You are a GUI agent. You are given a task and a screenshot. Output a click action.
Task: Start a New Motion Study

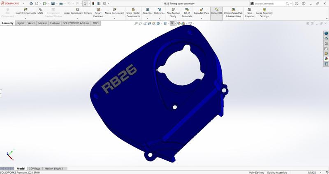[173, 13]
